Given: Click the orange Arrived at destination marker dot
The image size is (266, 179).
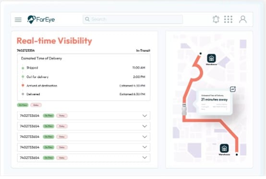Looking at the screenshot, I should (x=23, y=85).
